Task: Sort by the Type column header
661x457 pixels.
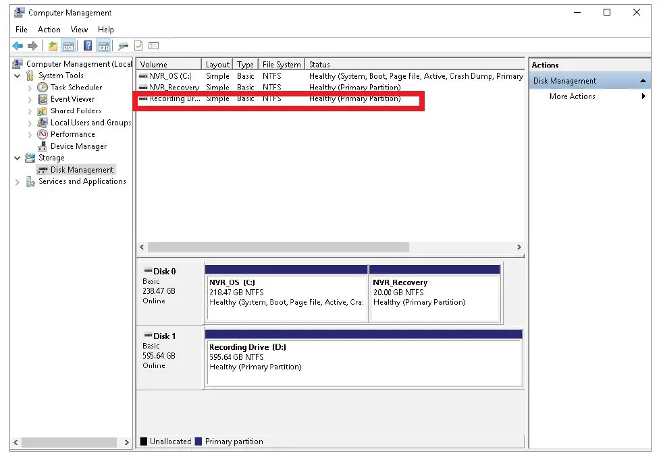Action: [x=245, y=65]
